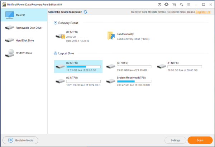Click the Load Manually folder icon

111,36
